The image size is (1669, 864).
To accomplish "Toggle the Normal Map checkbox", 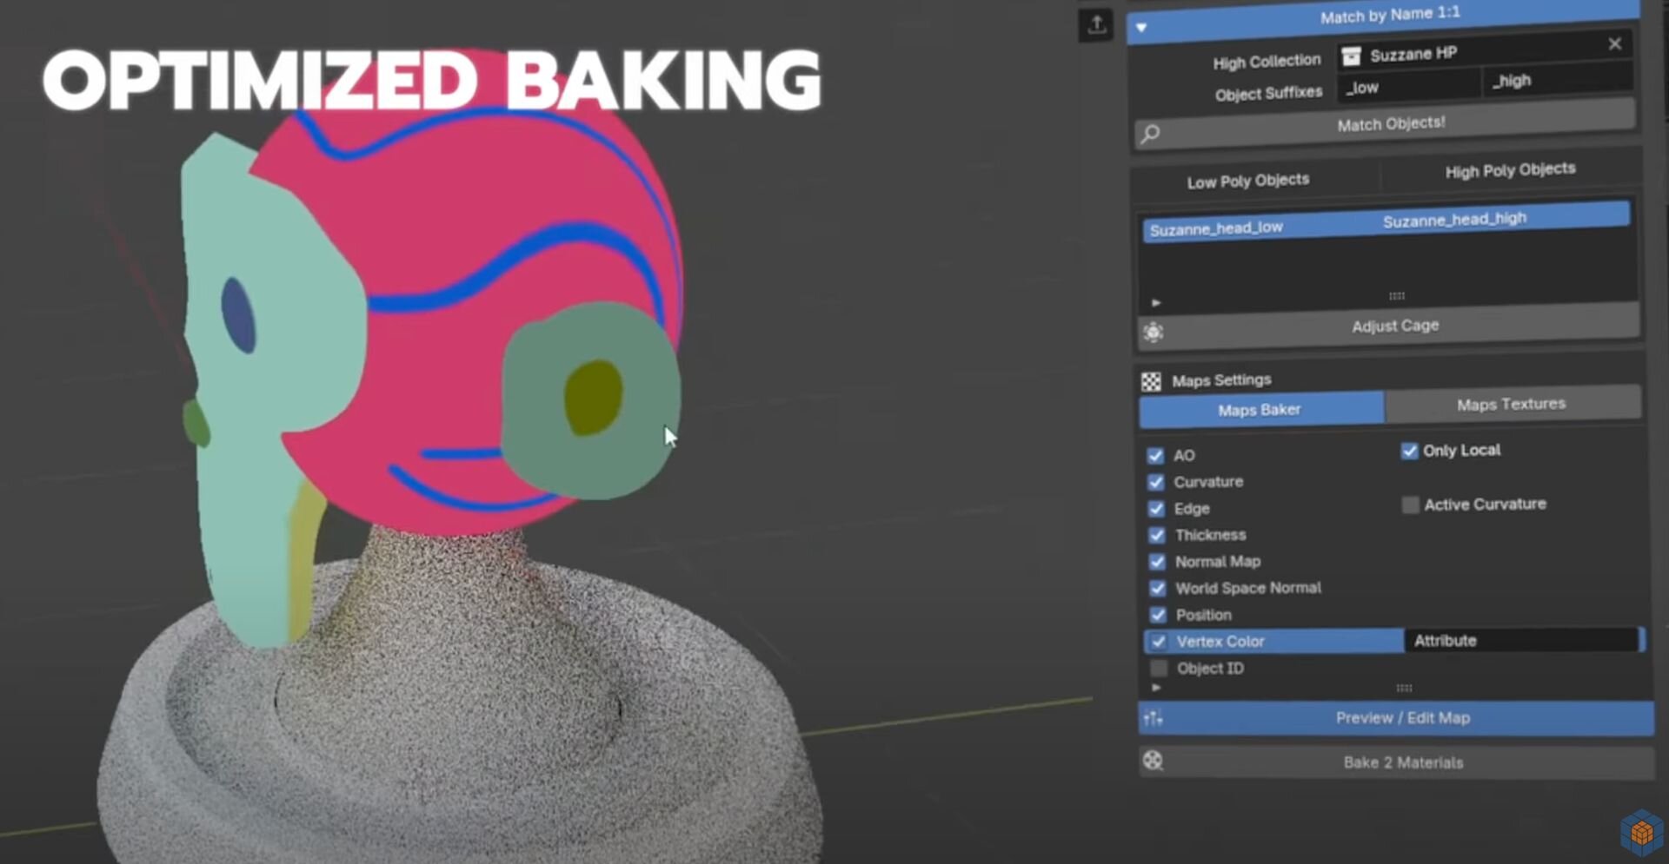I will pyautogui.click(x=1157, y=562).
